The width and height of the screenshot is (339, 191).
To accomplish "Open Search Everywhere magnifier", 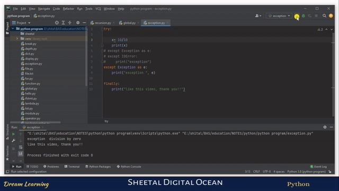I will pos(324,16).
